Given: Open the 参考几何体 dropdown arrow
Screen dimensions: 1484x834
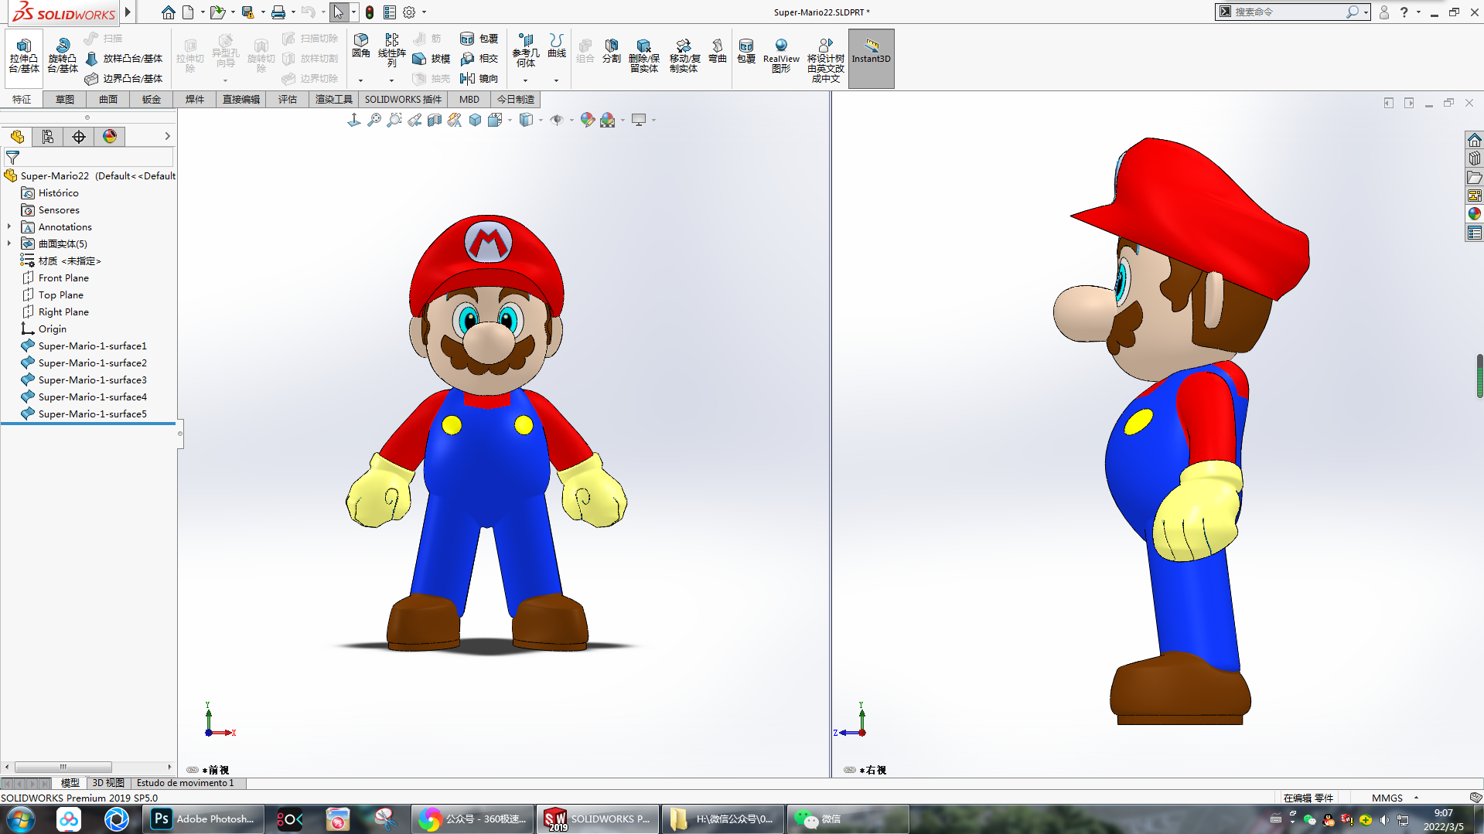Looking at the screenshot, I should 525,80.
